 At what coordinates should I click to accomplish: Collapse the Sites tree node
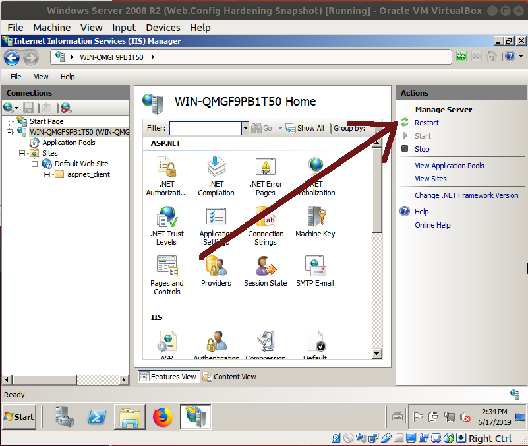[22, 153]
